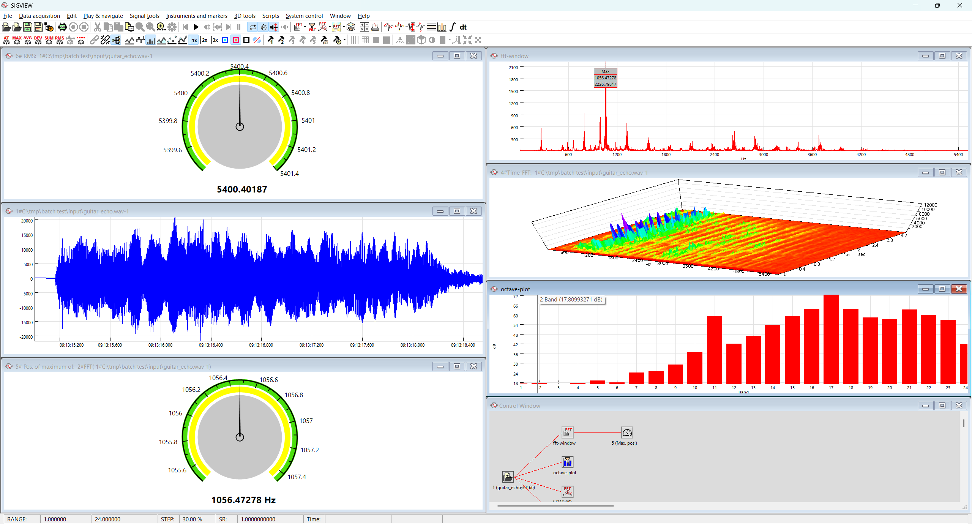The image size is (972, 524).
Task: Click the Max marker label in fft-window
Action: tap(605, 71)
